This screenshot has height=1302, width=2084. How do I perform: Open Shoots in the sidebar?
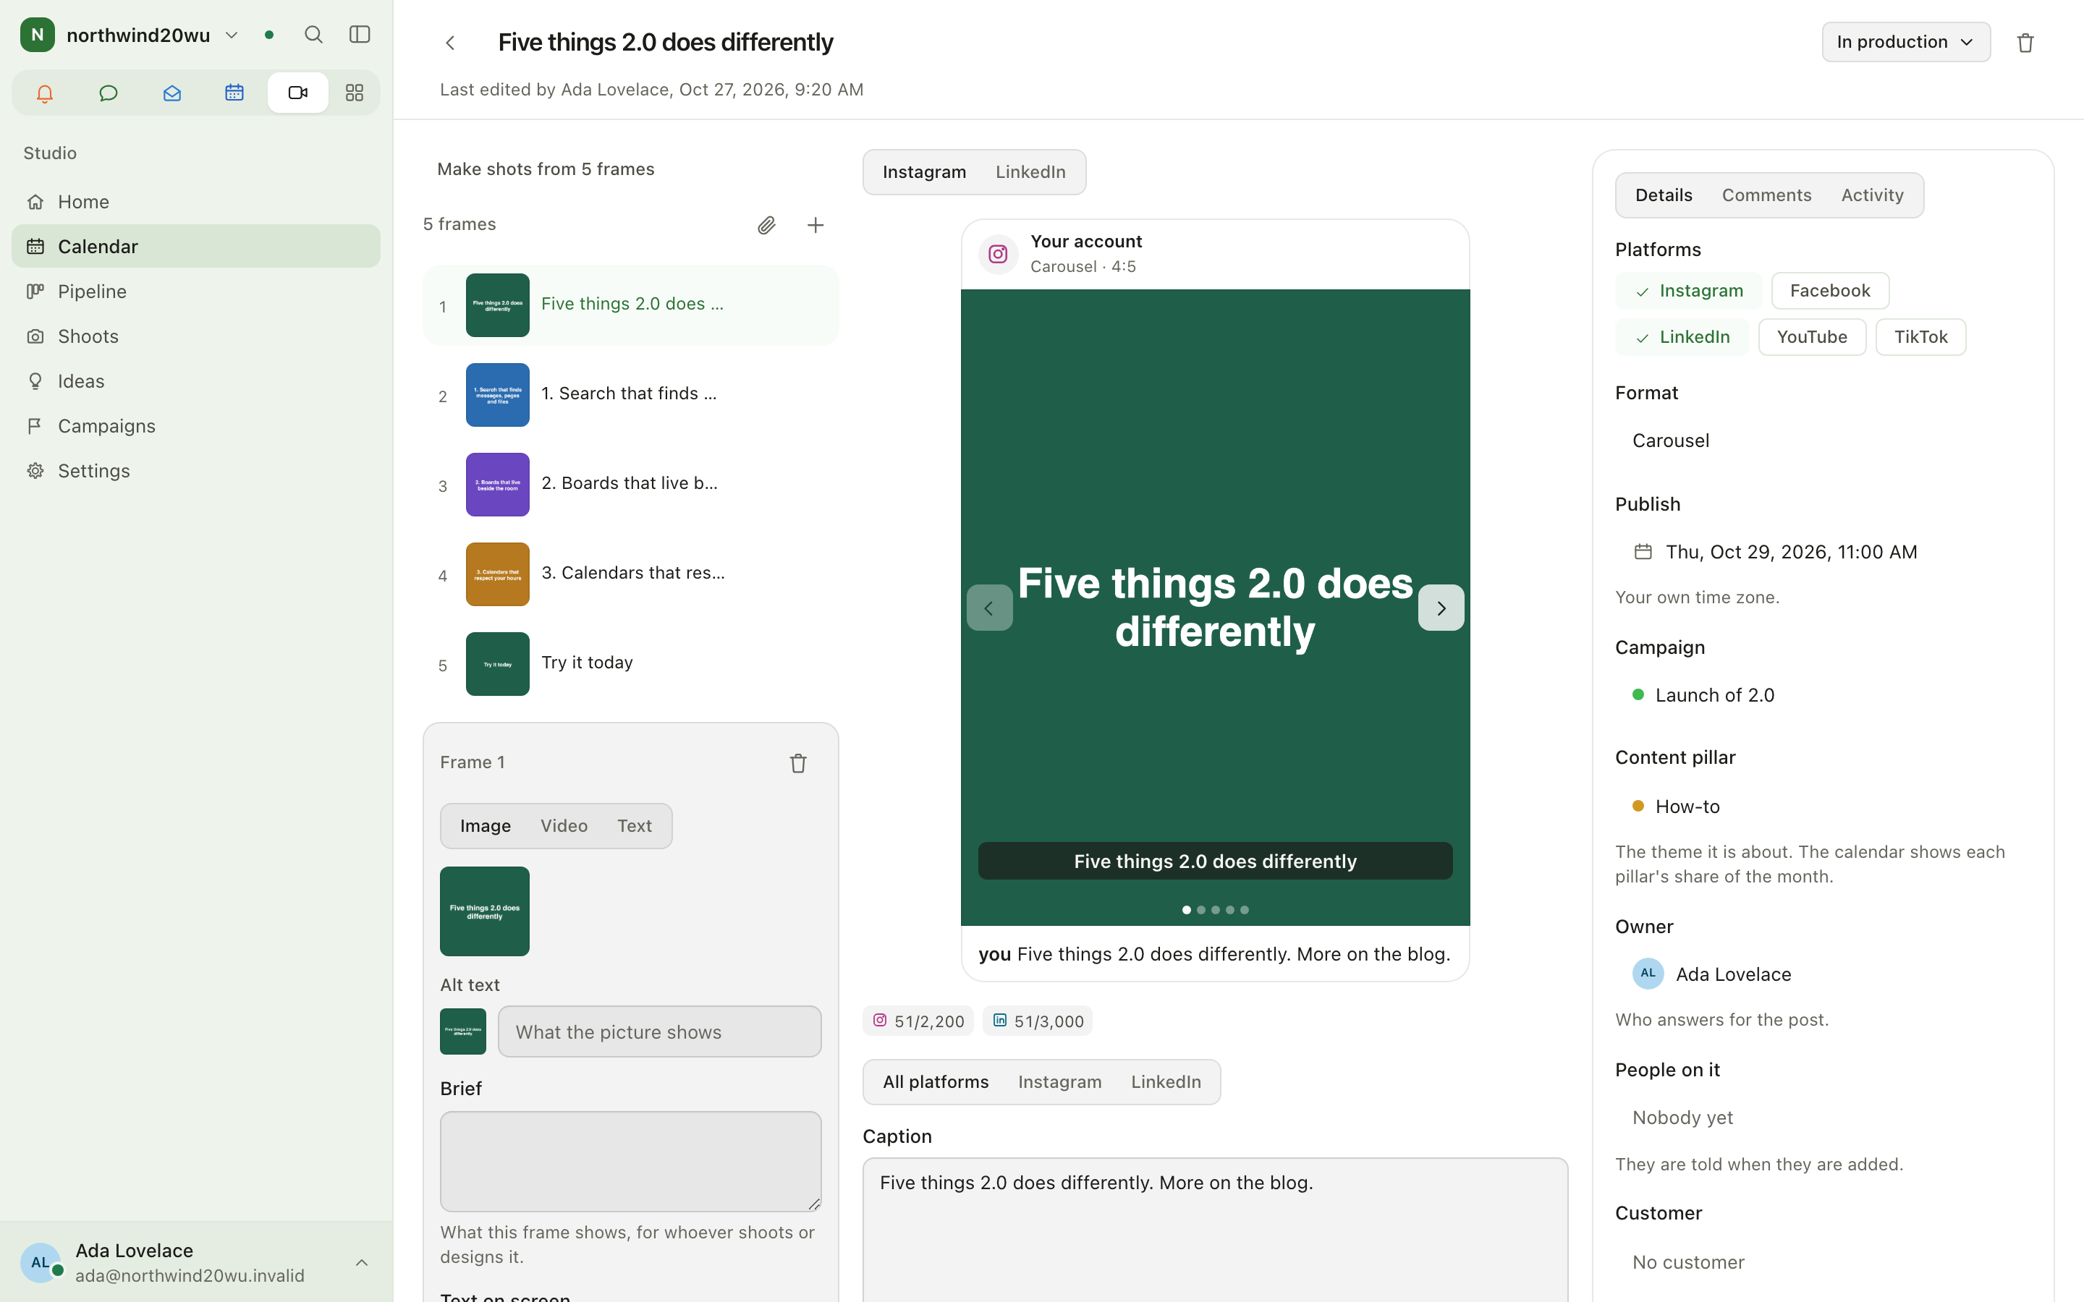[x=195, y=336]
